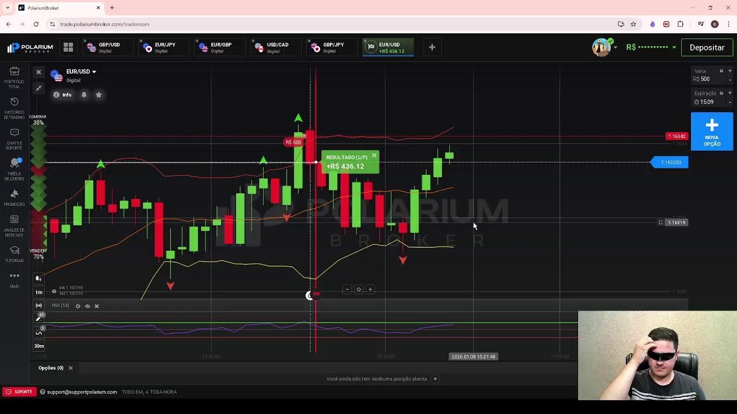This screenshot has height=414, width=737.
Task: Toggle RSI indicator visibility eye icon
Action: (87, 306)
